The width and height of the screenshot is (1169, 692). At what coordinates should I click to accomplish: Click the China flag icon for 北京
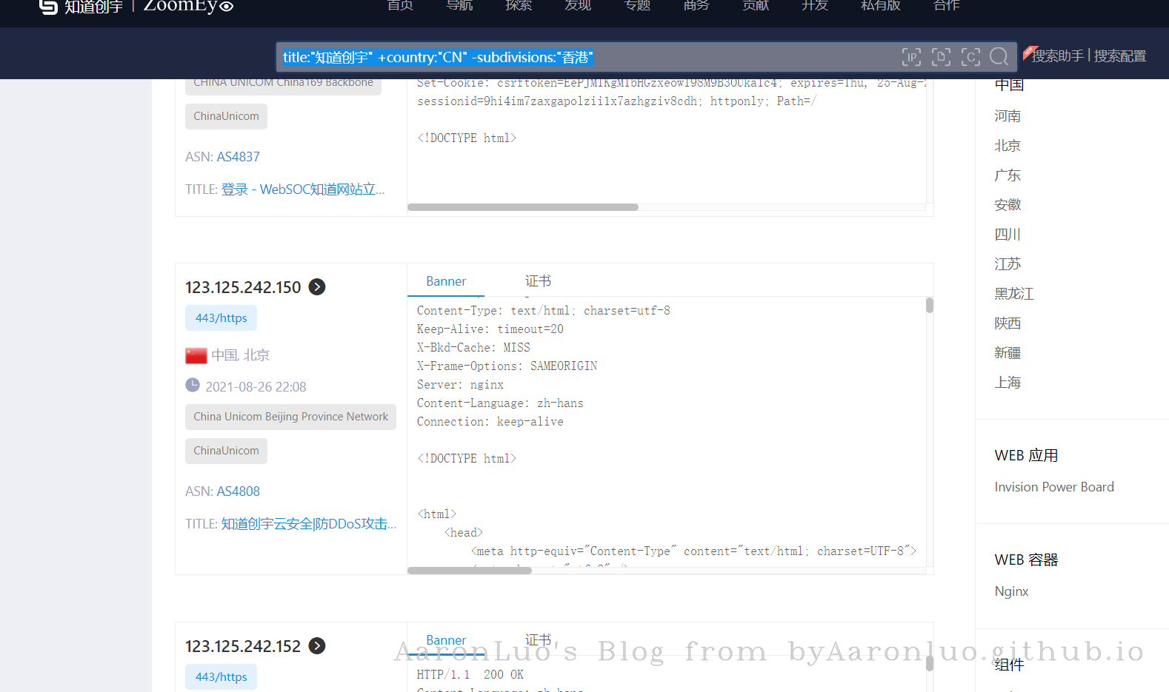click(x=196, y=356)
